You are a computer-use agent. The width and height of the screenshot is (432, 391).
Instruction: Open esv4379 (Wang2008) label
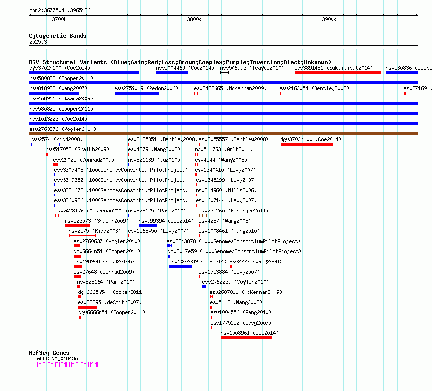point(154,149)
